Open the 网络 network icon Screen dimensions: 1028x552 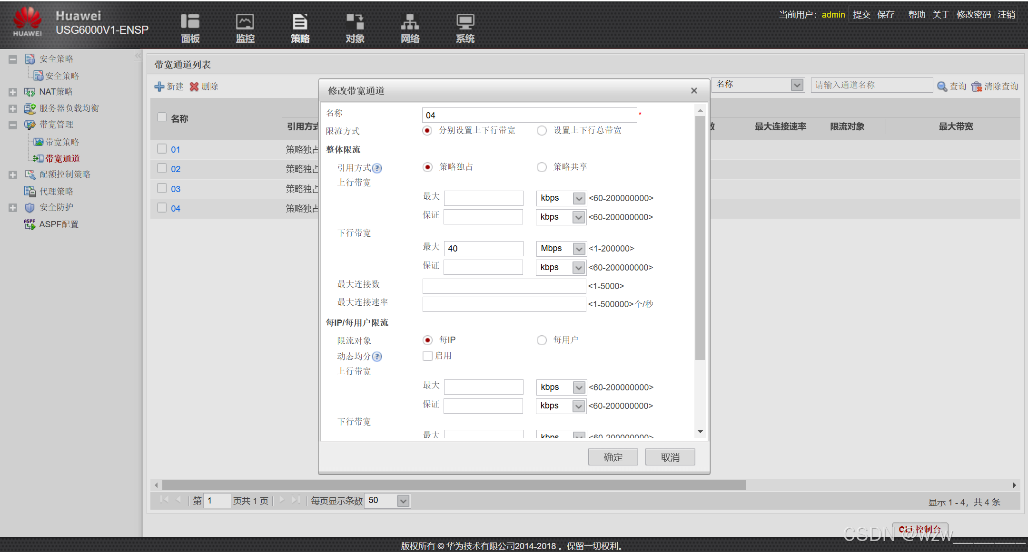(410, 22)
